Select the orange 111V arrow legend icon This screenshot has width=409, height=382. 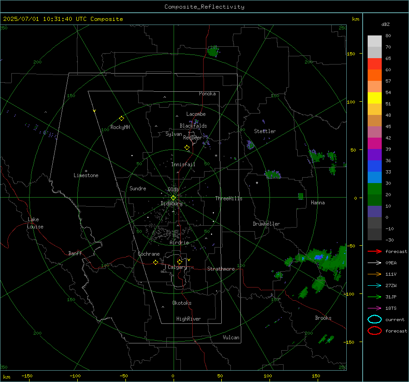click(374, 274)
